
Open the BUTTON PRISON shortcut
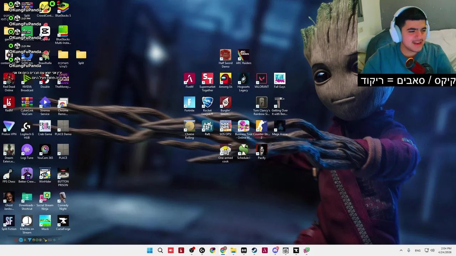tap(63, 177)
